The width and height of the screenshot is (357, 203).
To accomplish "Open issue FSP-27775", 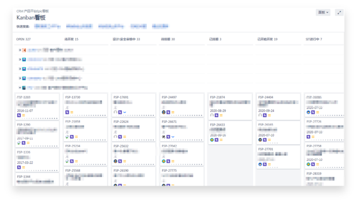I will tap(169, 170).
